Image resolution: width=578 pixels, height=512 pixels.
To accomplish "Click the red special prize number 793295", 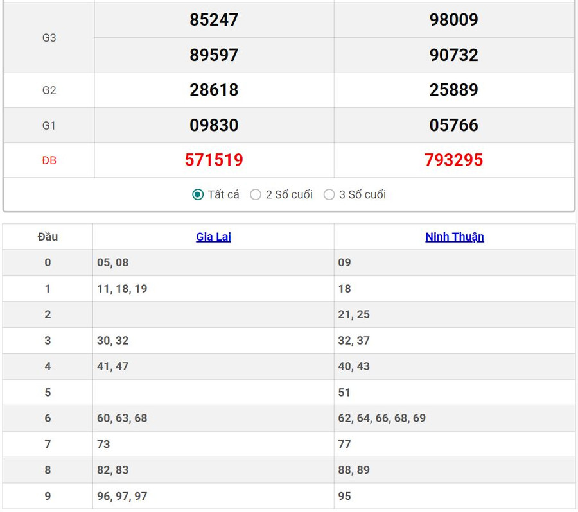I will (453, 160).
